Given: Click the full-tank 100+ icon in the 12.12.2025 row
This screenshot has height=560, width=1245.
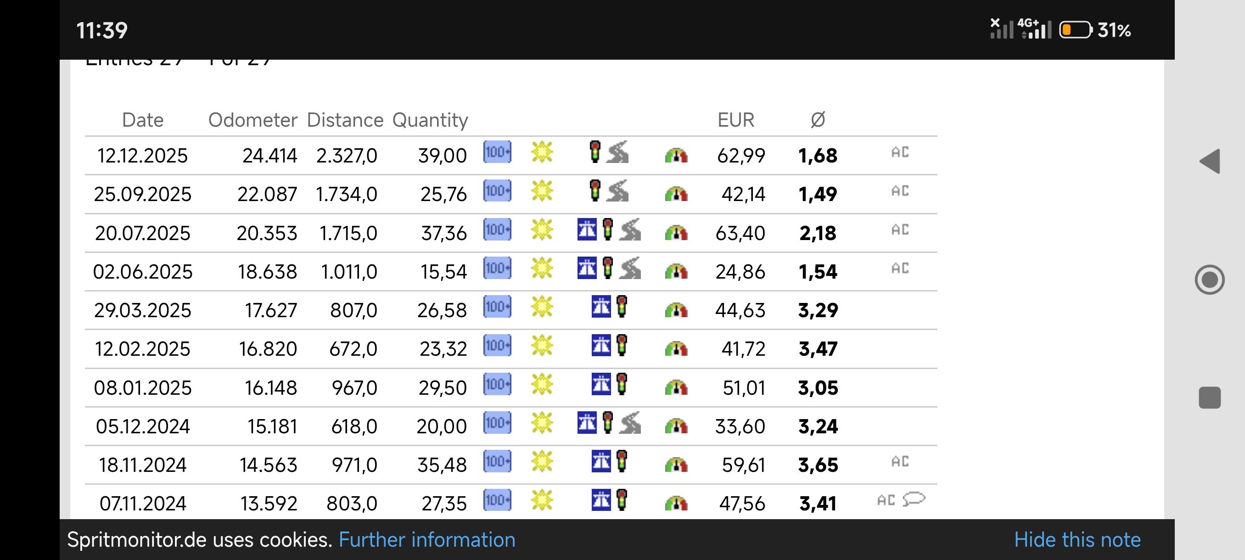Looking at the screenshot, I should pyautogui.click(x=497, y=152).
